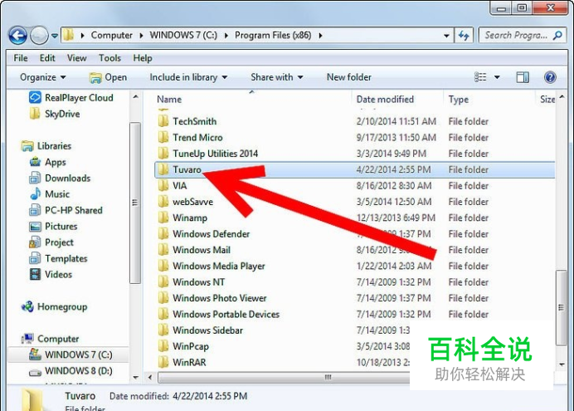Select the Windows Mail folder icon
574x411 pixels.
coord(163,250)
